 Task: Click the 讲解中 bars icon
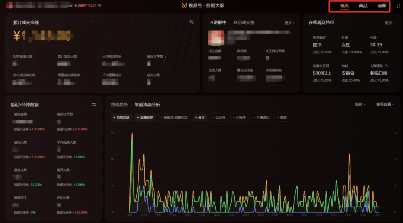click(211, 23)
